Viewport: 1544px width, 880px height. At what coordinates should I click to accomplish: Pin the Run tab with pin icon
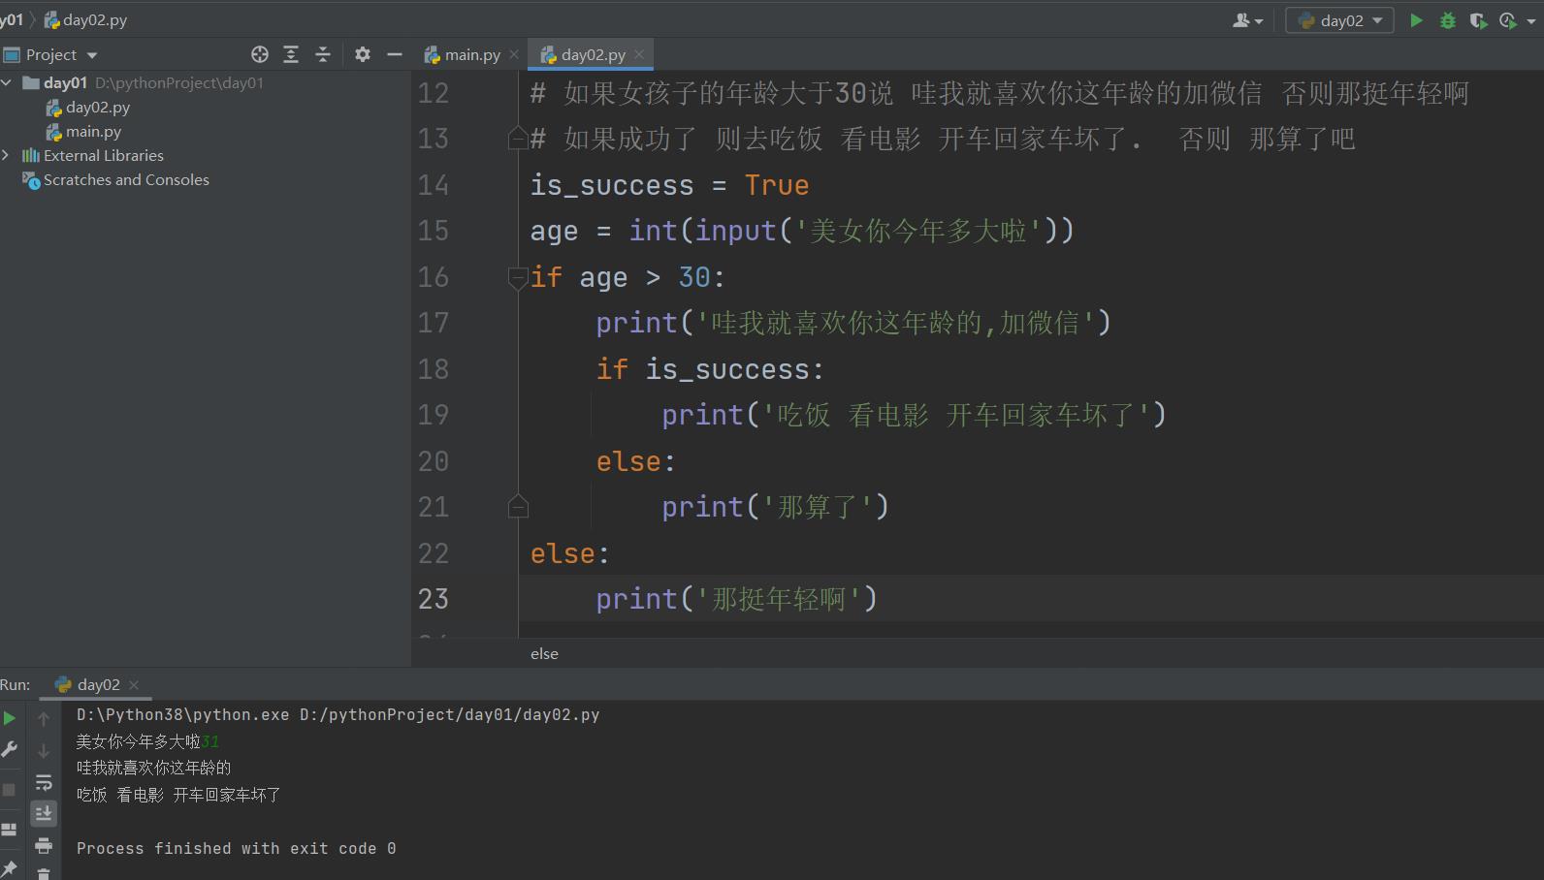(x=9, y=868)
